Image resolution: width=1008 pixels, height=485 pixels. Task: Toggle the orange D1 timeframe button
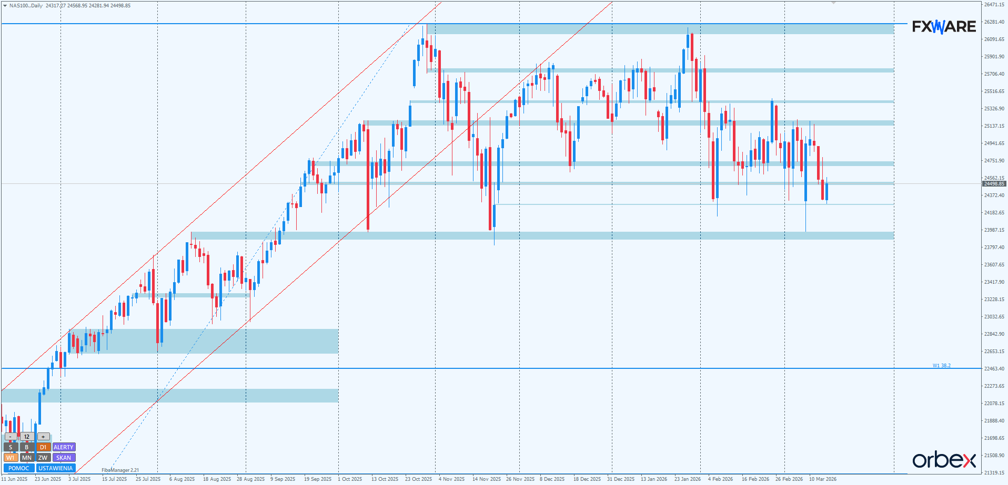click(x=43, y=447)
